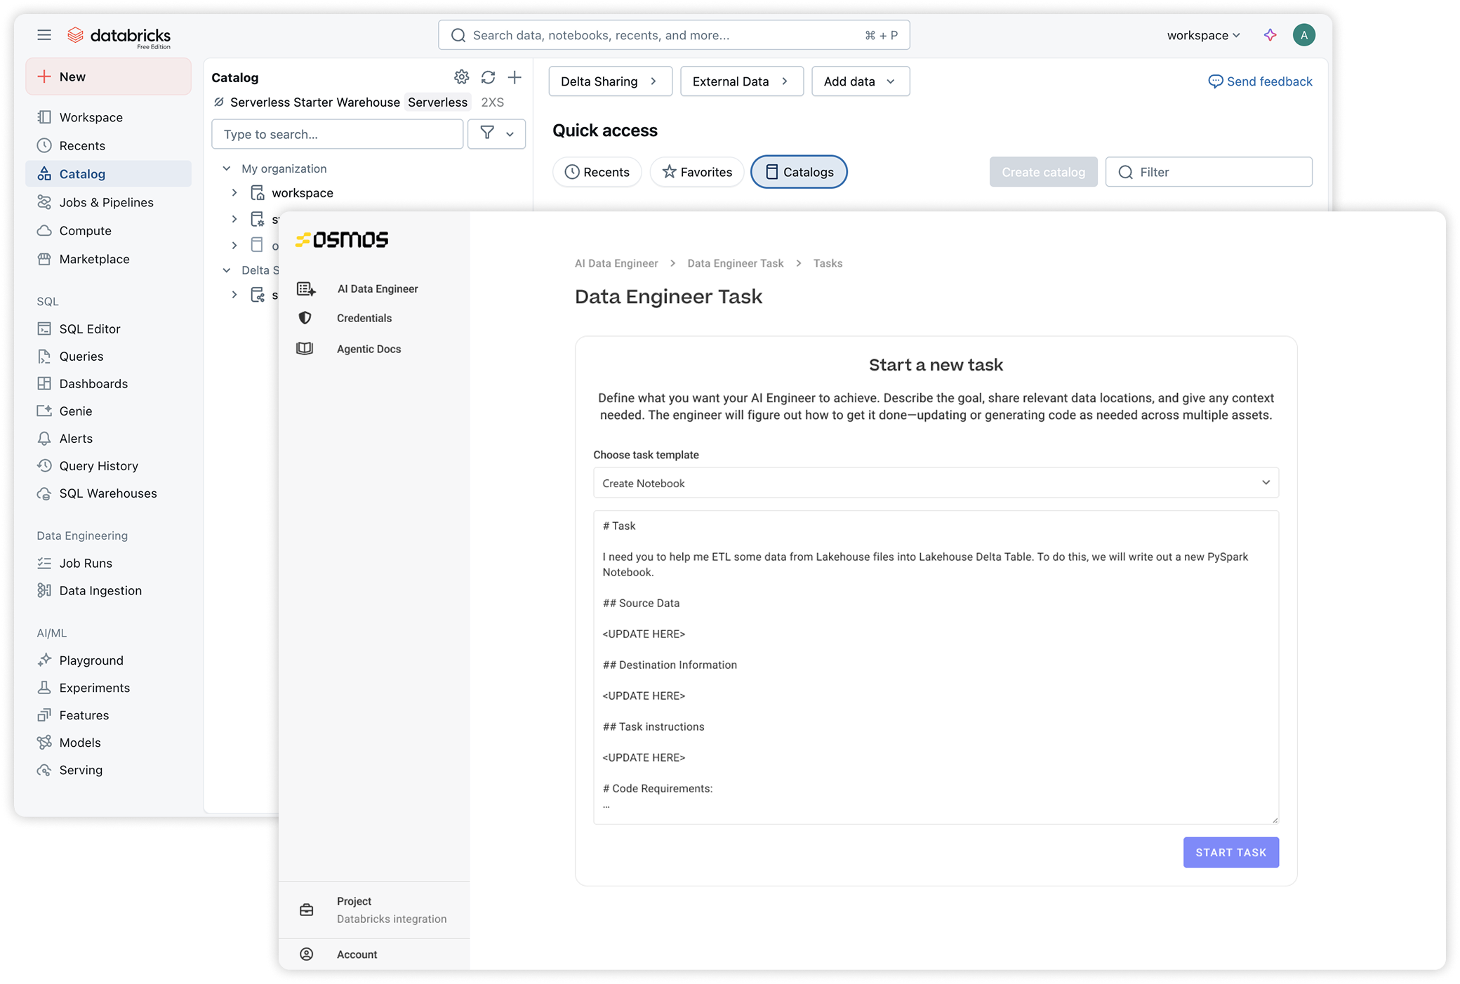
Task: Collapse the My organization tree section
Action: point(227,168)
